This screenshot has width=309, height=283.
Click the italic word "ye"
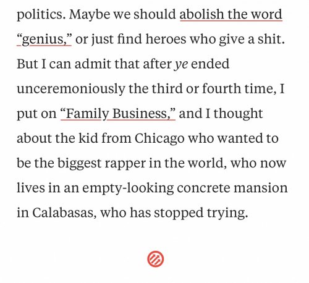(x=181, y=65)
